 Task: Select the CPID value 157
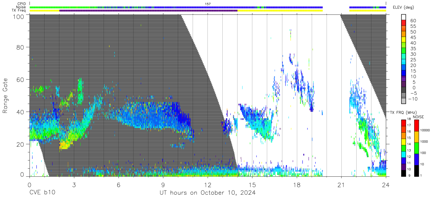(x=208, y=4)
